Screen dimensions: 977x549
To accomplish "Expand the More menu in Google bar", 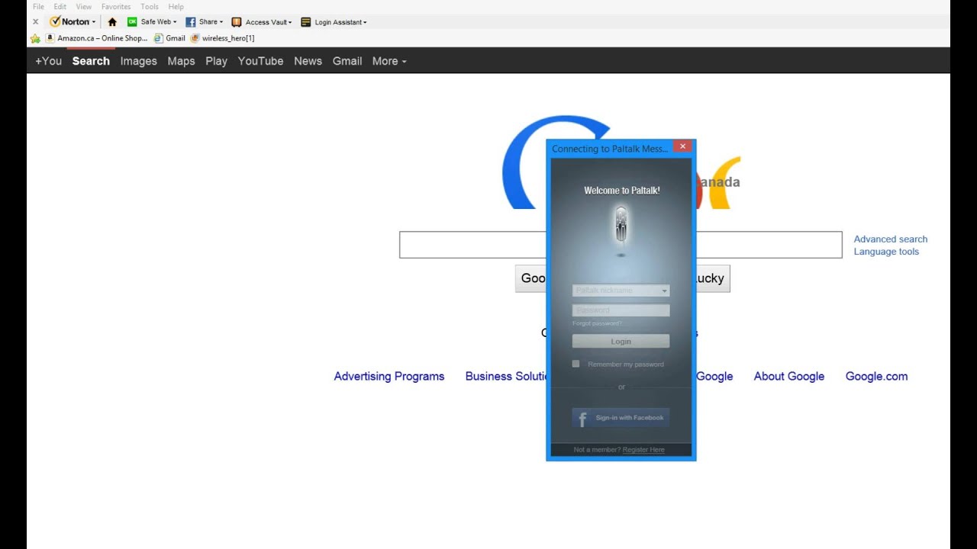I will pos(389,61).
